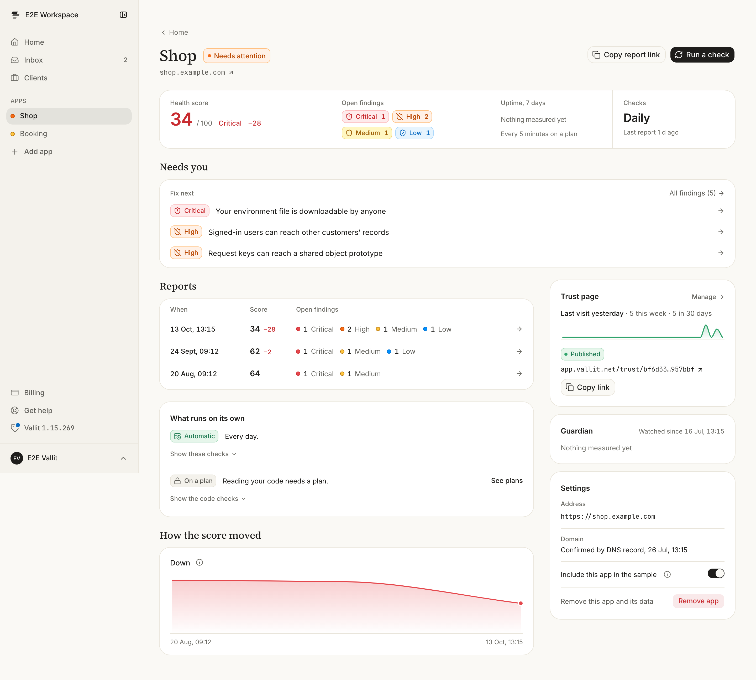The height and width of the screenshot is (680, 756).
Task: Click Run a check button
Action: pos(702,55)
